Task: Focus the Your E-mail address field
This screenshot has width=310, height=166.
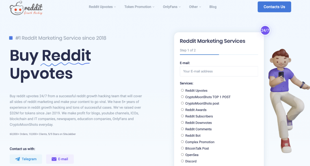Action: (x=219, y=71)
